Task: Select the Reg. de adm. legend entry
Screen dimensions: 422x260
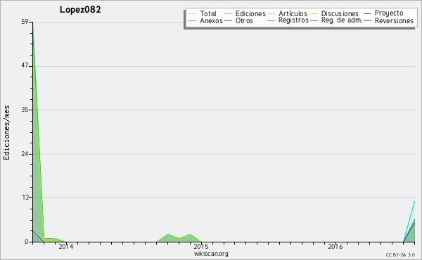Action: click(x=342, y=20)
